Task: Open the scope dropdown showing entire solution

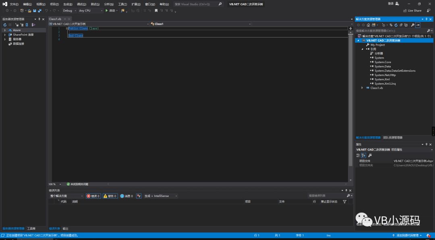Action: click(66, 196)
